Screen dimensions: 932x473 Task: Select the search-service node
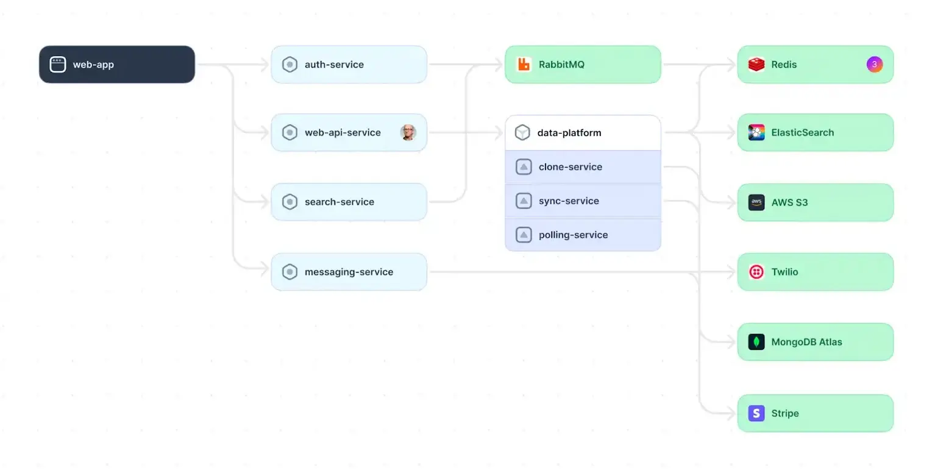coord(349,202)
